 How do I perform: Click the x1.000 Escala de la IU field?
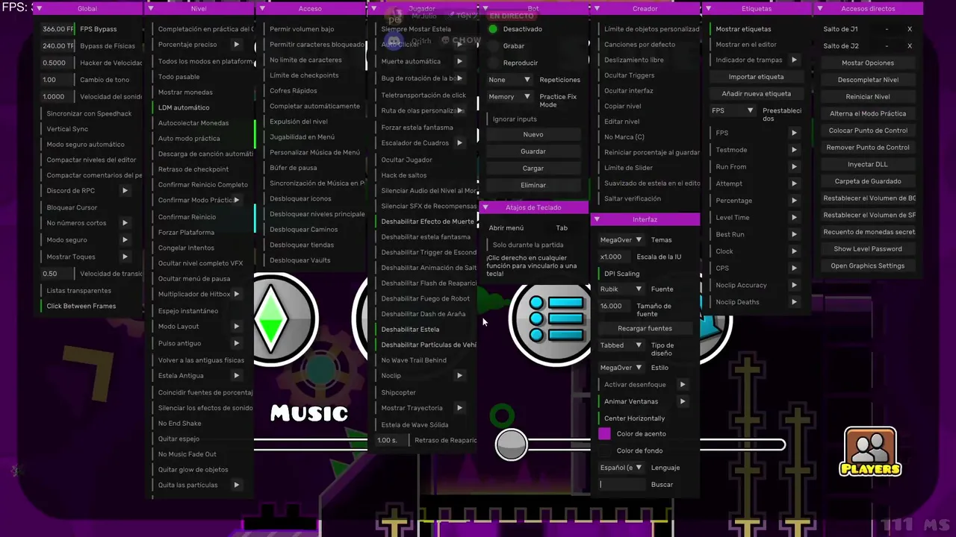click(x=615, y=257)
